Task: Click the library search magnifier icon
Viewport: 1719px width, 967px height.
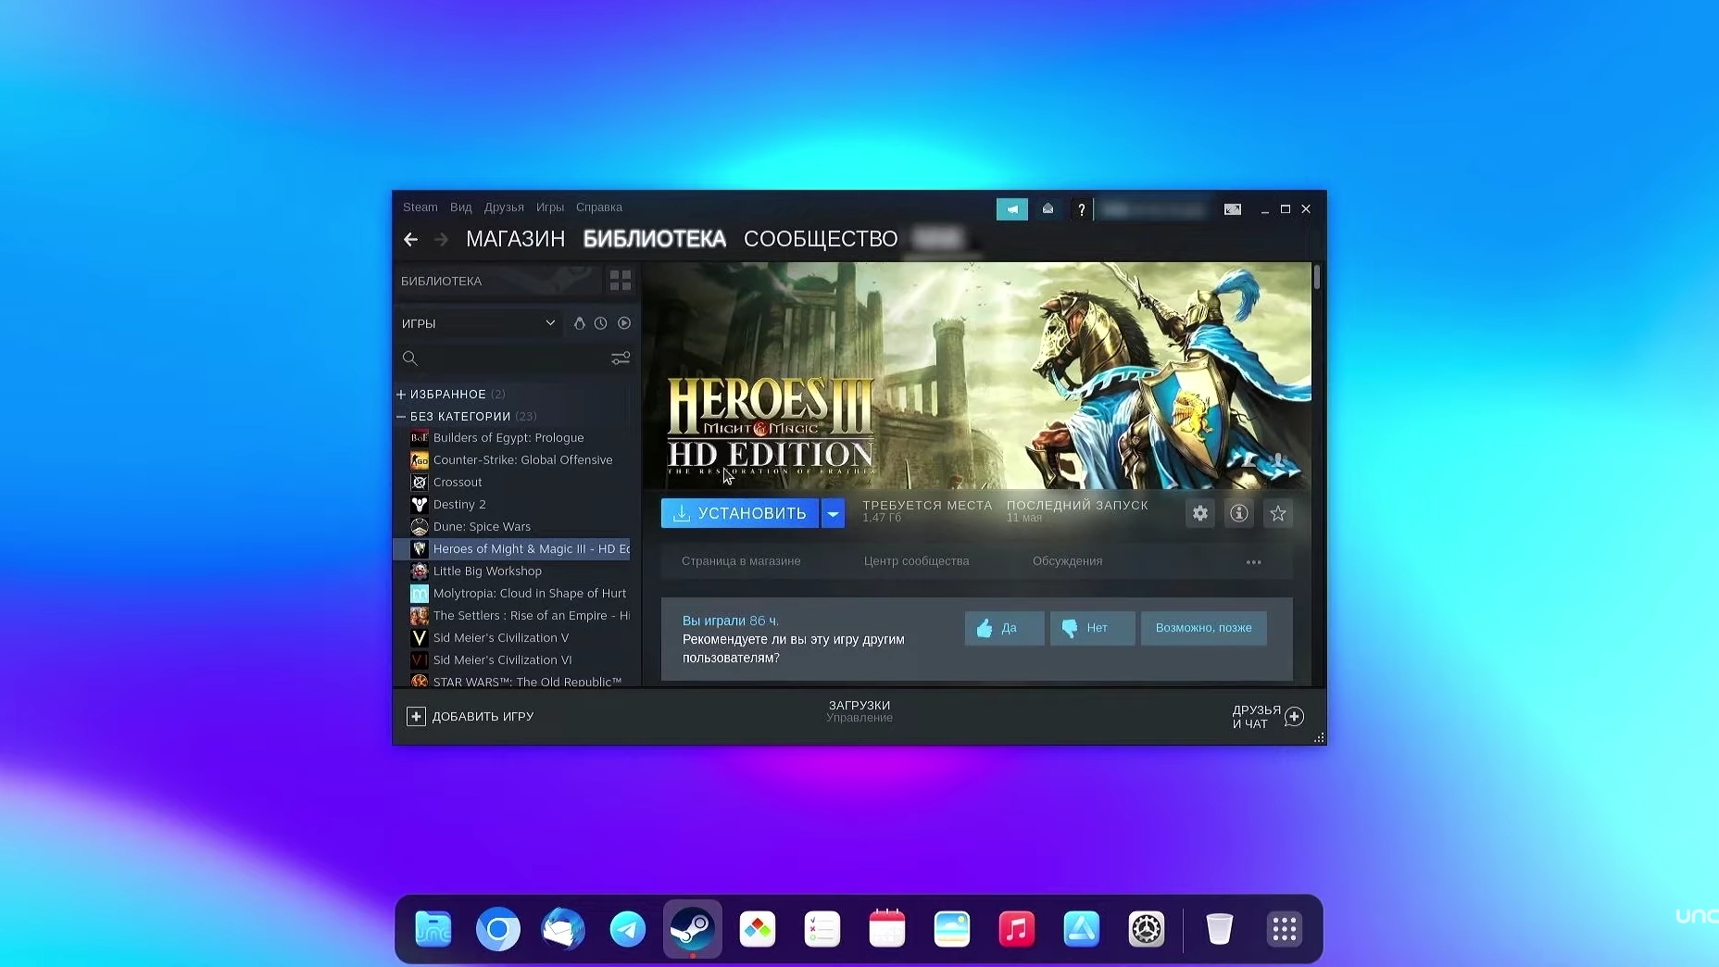Action: coord(410,358)
